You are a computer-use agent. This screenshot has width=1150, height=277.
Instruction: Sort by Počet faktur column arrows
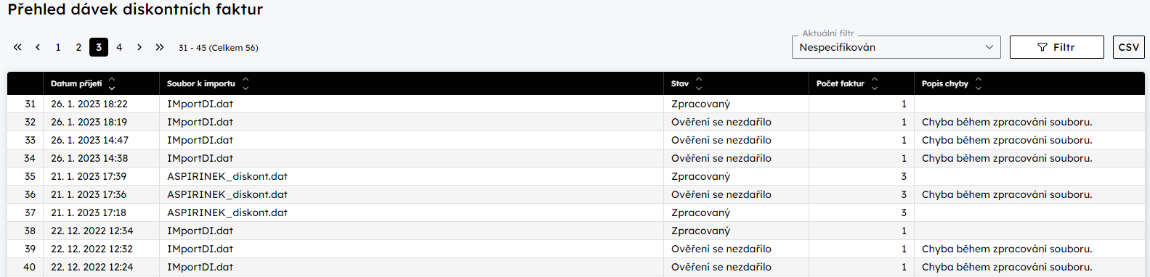tap(875, 83)
